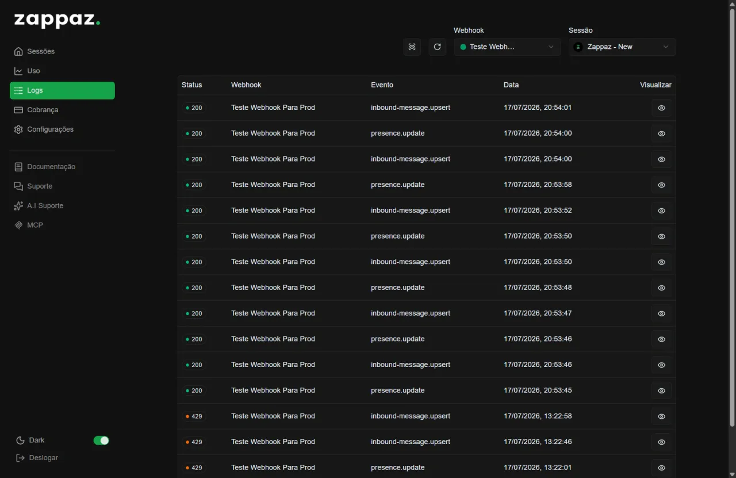The image size is (736, 478).
Task: Refresh the logs list
Action: coord(437,47)
